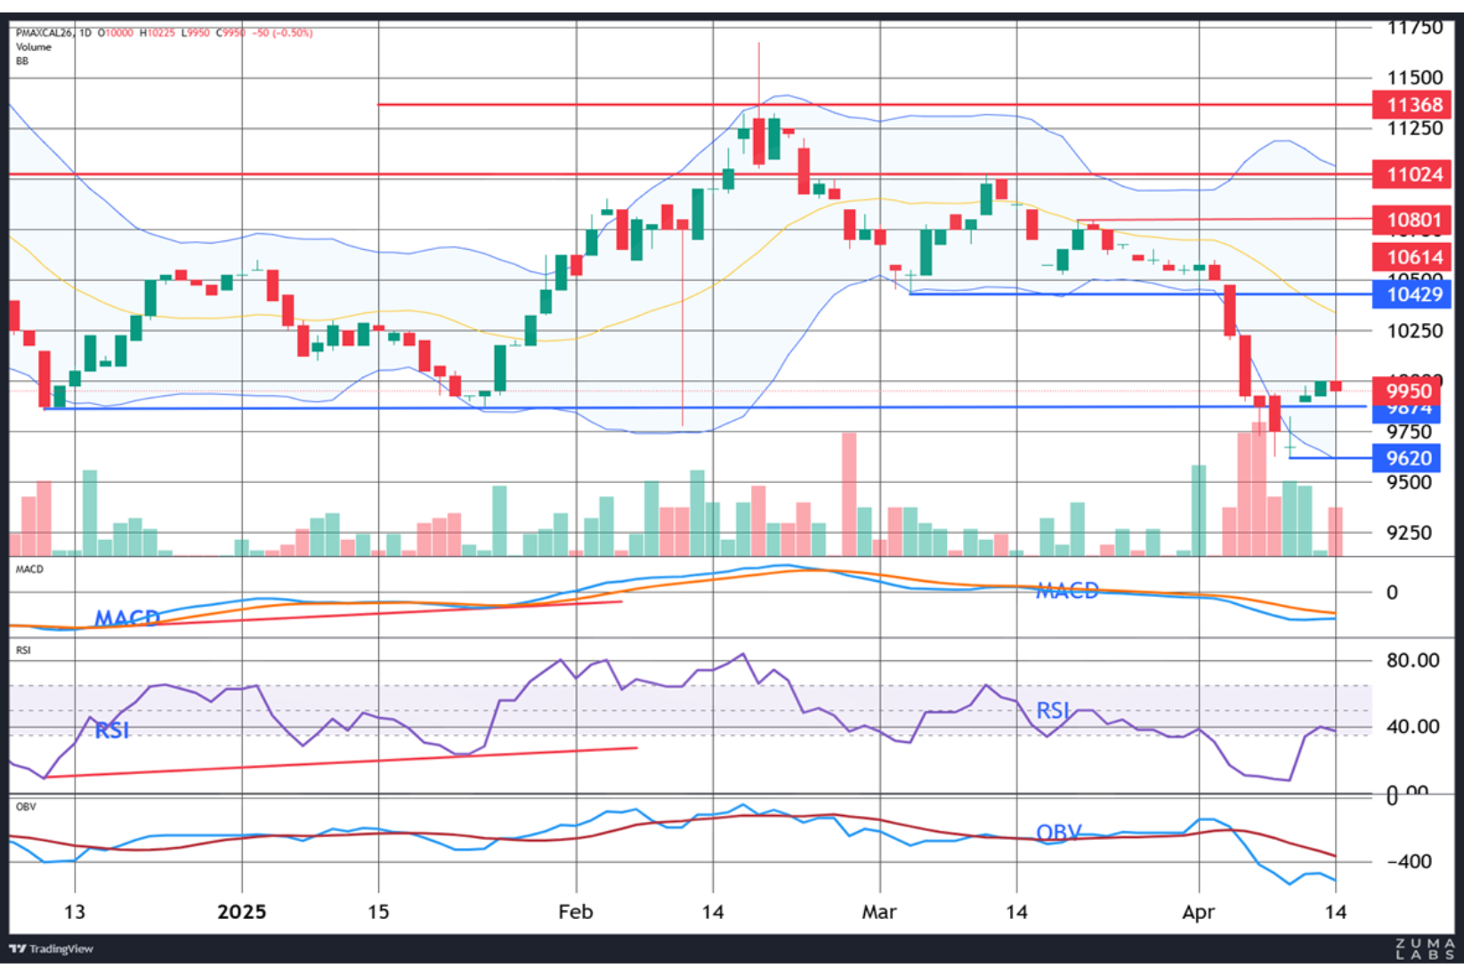
Task: Click the Volume indicator legend
Action: [x=34, y=47]
